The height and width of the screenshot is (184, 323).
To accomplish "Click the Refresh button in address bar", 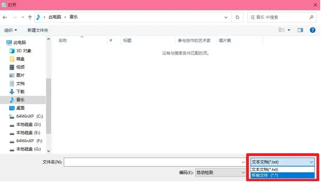I will (x=237, y=17).
